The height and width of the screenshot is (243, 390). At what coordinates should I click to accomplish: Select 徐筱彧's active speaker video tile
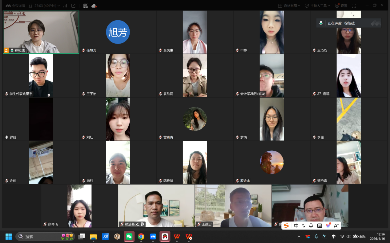[41, 32]
